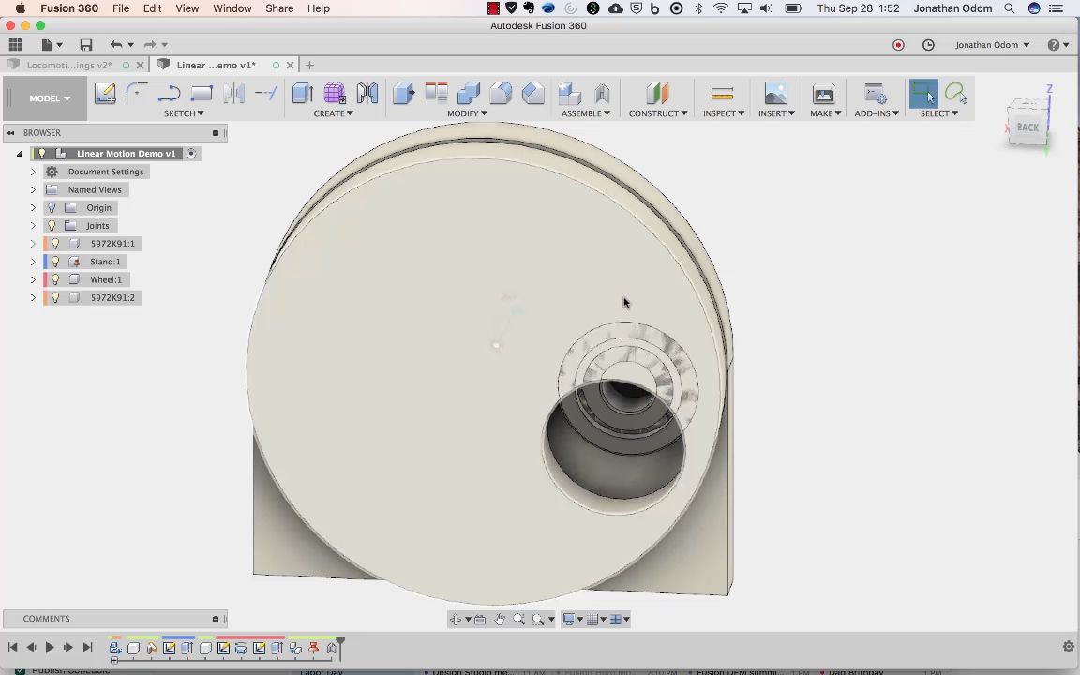Click the Window Select tool icon
1080x675 pixels.
922,93
